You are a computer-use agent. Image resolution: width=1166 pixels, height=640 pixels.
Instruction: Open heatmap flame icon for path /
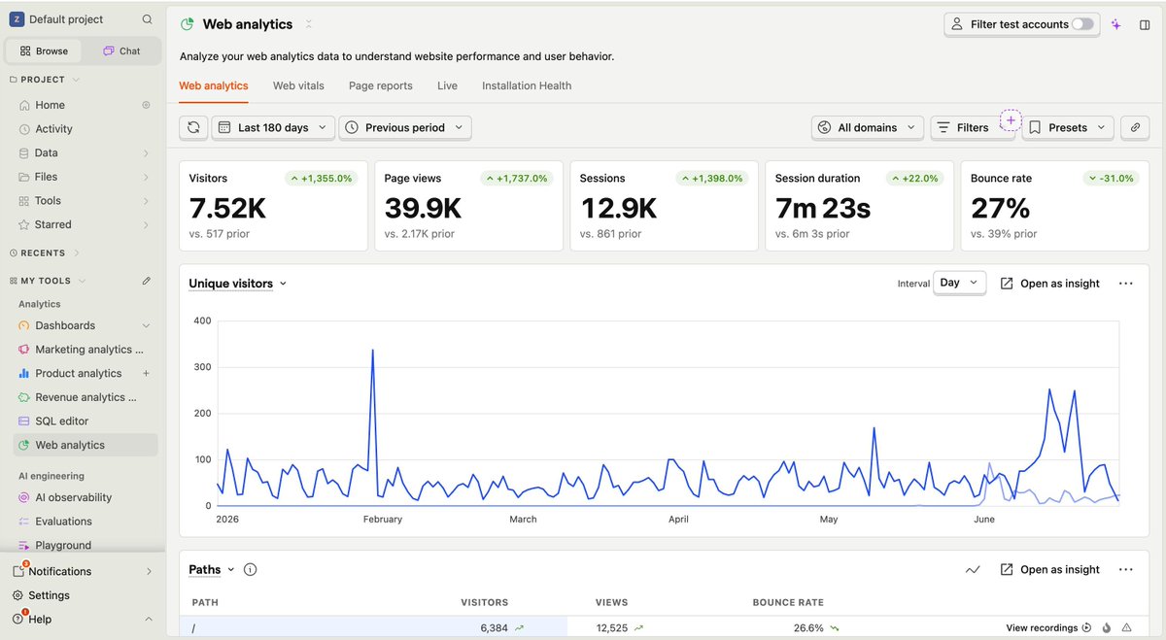[x=1107, y=628]
